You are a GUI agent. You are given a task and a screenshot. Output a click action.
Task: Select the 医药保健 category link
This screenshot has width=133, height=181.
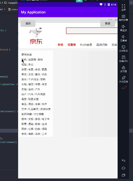point(27,114)
